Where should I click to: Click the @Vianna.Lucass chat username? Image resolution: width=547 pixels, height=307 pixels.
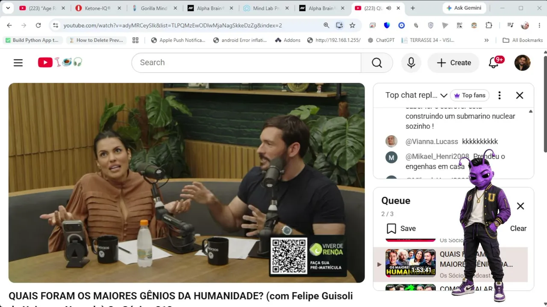[432, 142]
